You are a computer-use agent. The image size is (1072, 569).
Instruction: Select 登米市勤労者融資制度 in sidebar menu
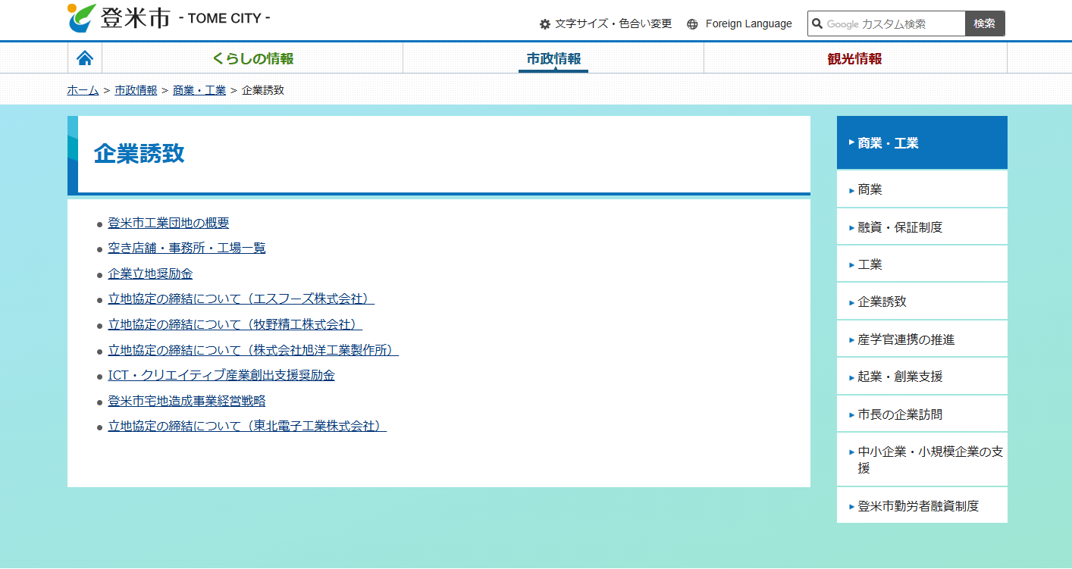tap(922, 505)
